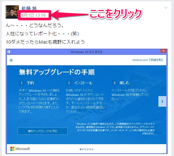Click step 1 予約 number badge
The image size is (174, 156).
pos(22,83)
